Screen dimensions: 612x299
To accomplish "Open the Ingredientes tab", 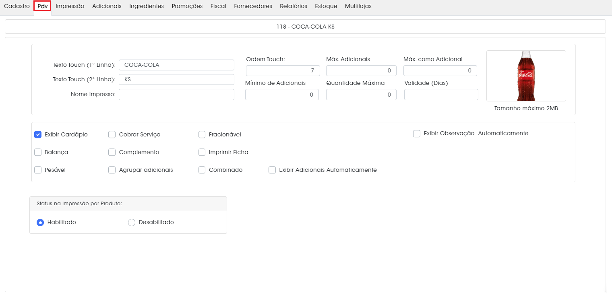I will pyautogui.click(x=147, y=6).
